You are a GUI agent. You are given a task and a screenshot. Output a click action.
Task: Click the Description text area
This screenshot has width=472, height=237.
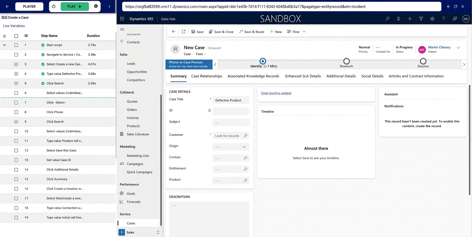209,219
